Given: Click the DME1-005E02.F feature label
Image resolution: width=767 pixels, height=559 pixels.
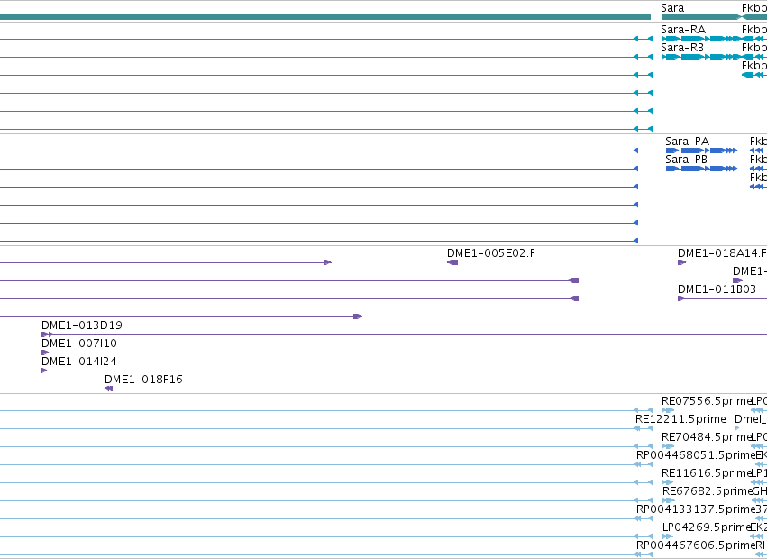Looking at the screenshot, I should [491, 253].
